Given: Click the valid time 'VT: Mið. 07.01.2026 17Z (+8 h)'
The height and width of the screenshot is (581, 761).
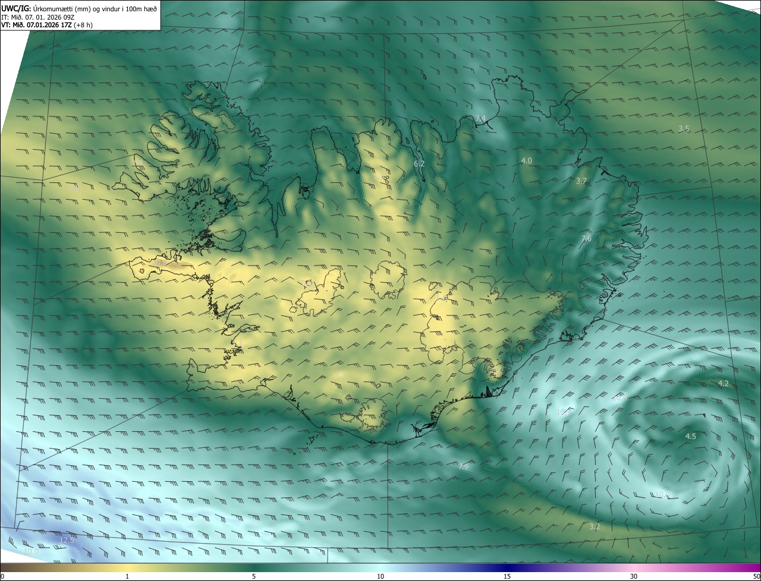Looking at the screenshot, I should click(46, 25).
